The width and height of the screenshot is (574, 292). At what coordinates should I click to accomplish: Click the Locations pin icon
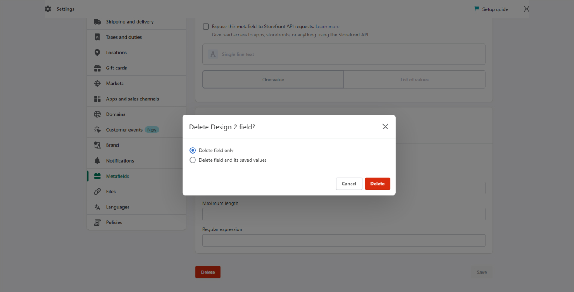point(97,53)
